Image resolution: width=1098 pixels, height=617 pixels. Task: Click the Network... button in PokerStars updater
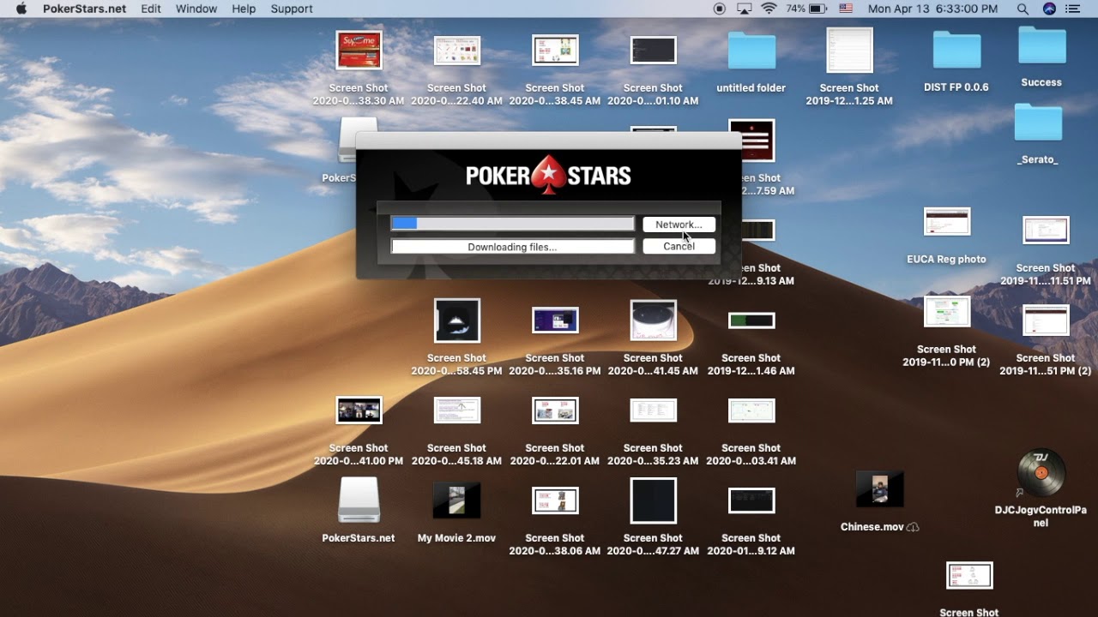point(679,225)
